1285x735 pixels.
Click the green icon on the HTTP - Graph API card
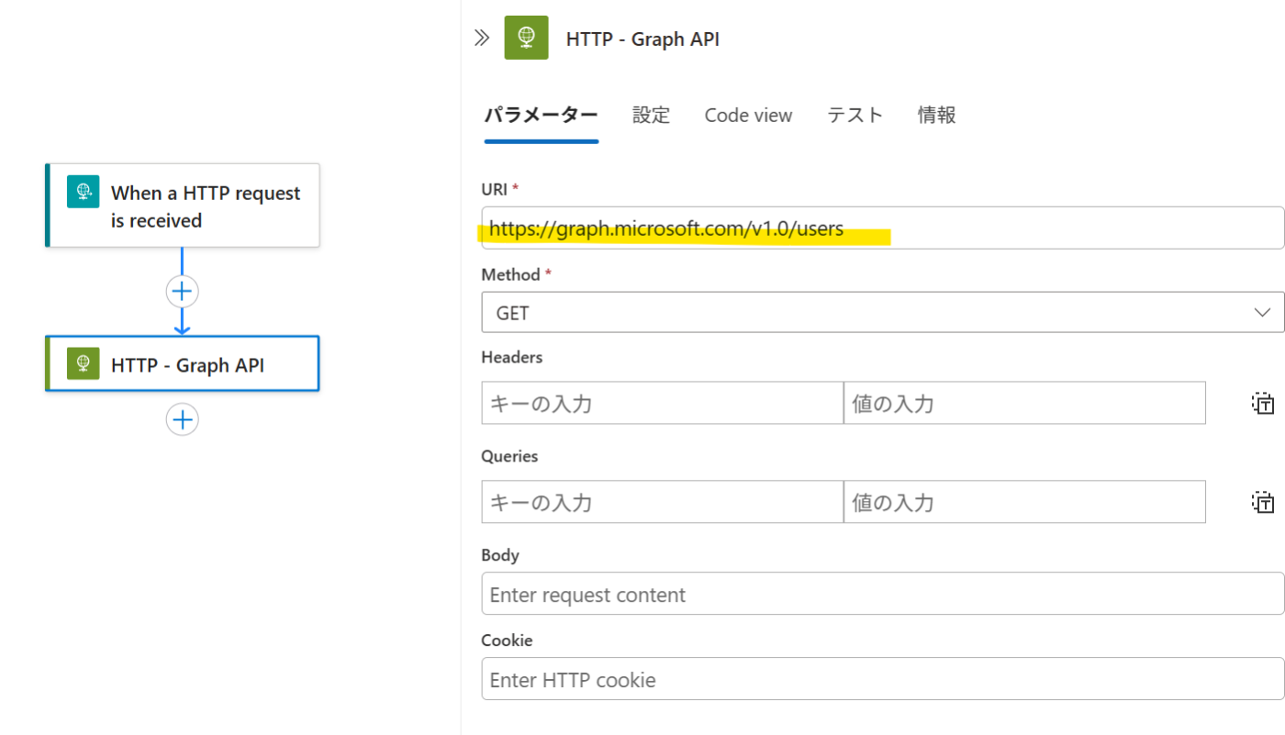coord(83,363)
